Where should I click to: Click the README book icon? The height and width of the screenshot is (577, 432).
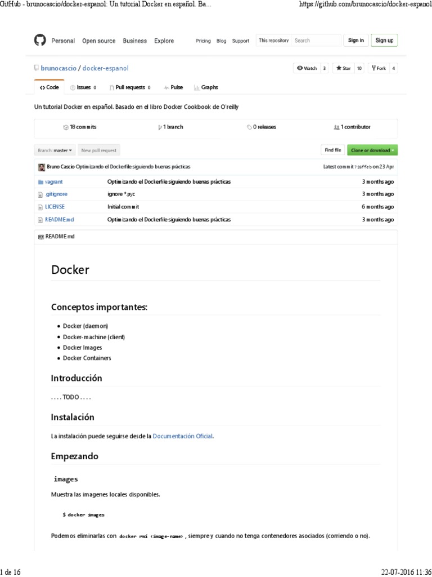(x=41, y=237)
